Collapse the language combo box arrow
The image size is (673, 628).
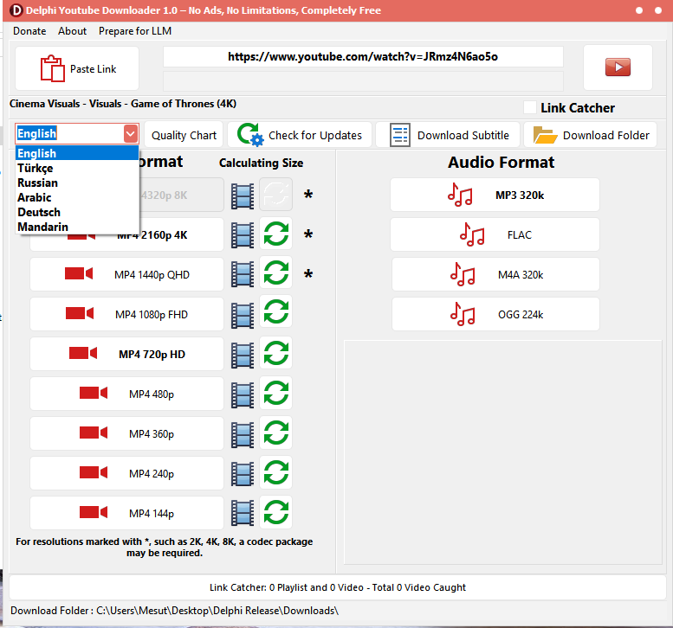(131, 134)
